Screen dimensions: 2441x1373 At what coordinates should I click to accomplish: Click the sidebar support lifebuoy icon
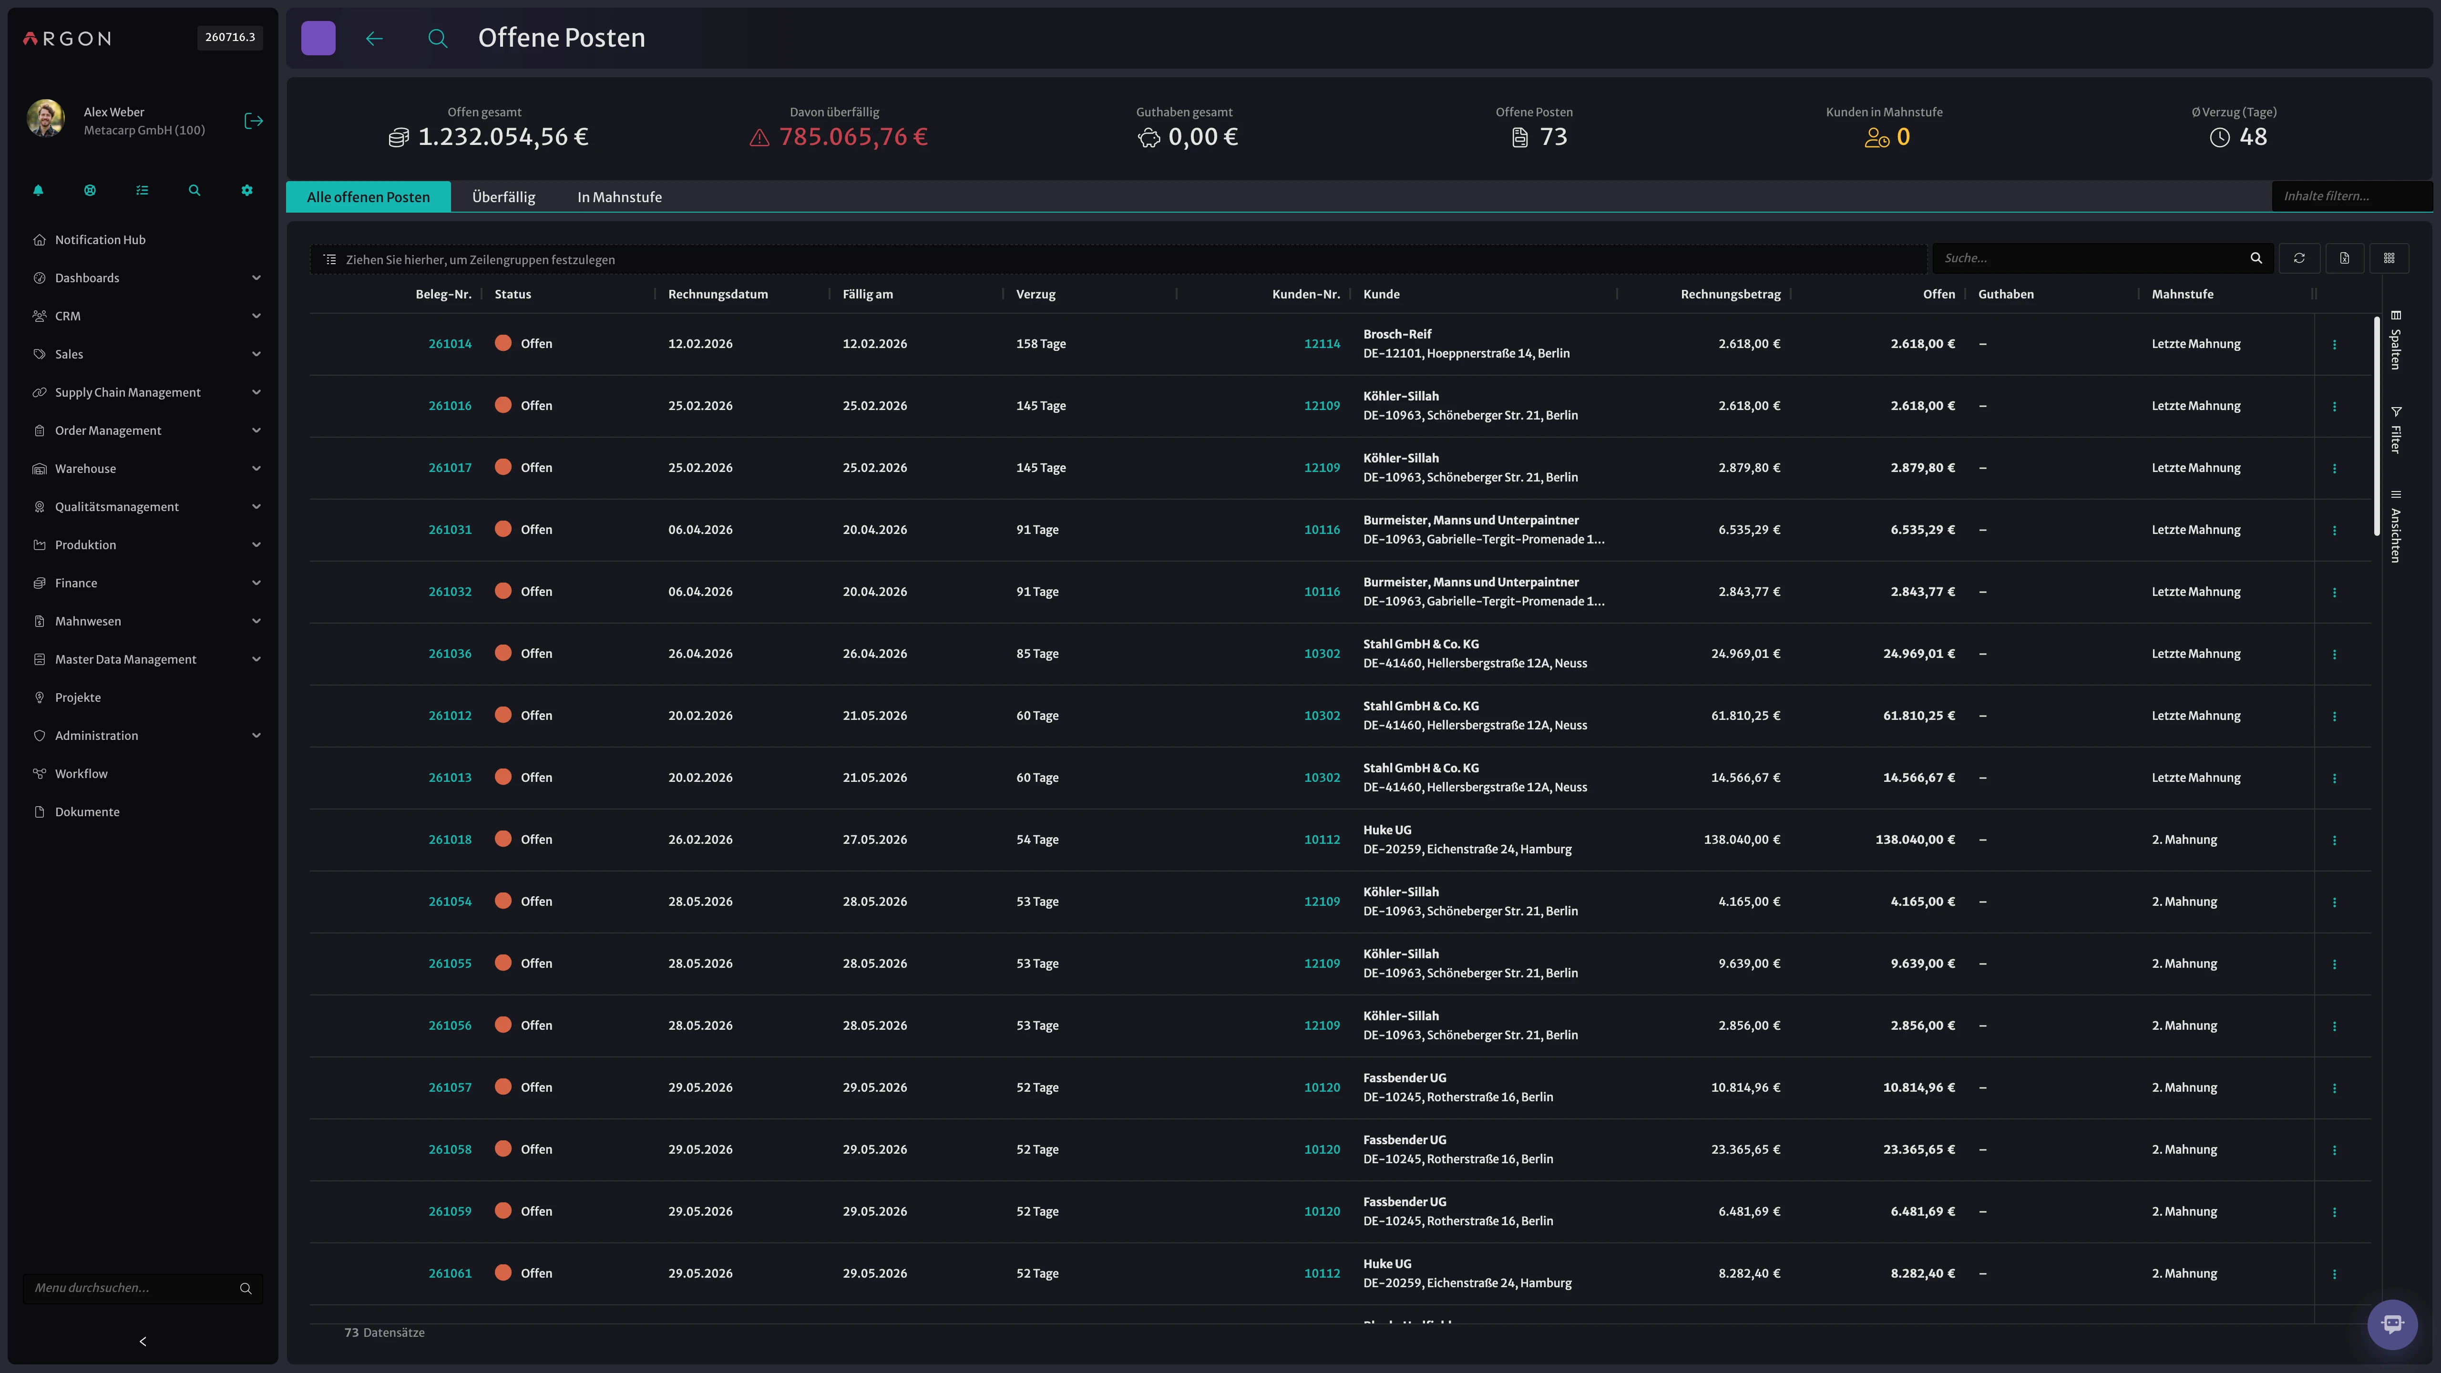[90, 191]
